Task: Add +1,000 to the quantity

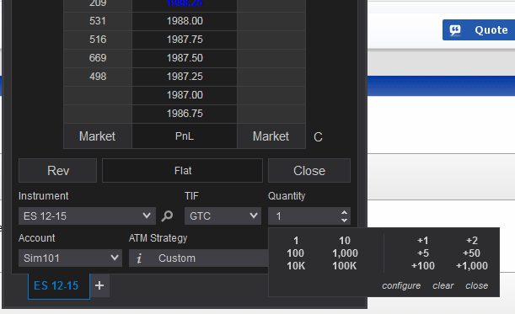Action: pos(472,265)
